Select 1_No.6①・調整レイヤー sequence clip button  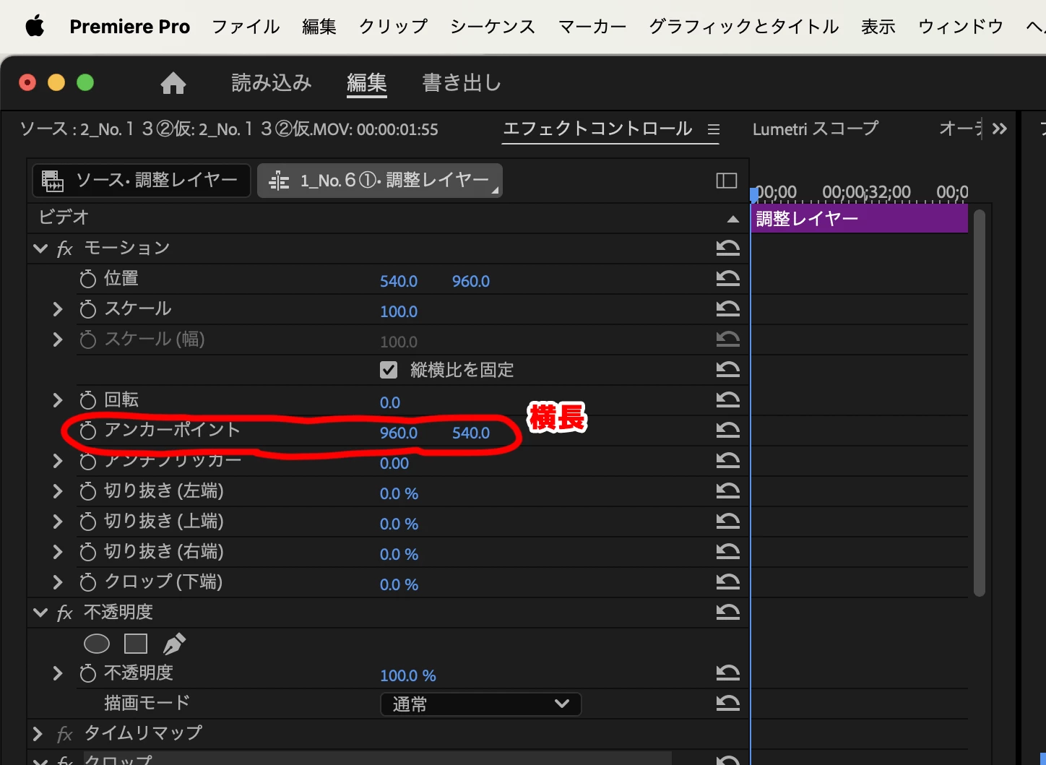[x=380, y=181]
